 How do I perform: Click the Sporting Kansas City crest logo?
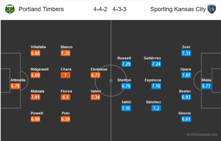point(211,9)
